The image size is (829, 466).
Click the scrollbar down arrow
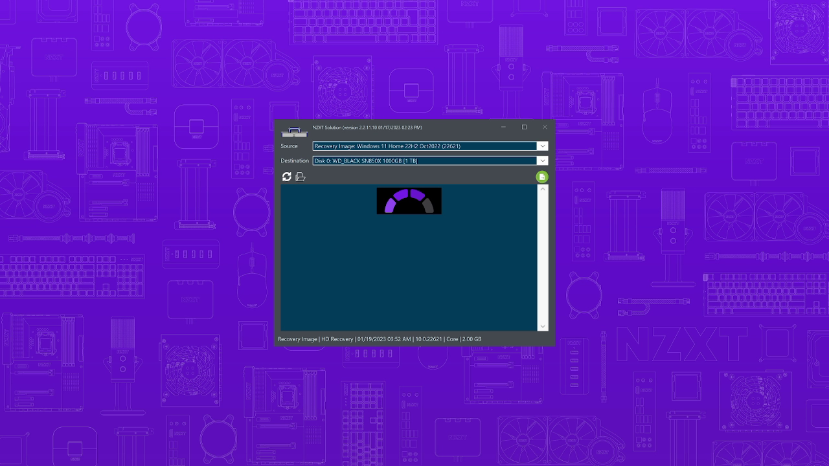pos(543,326)
